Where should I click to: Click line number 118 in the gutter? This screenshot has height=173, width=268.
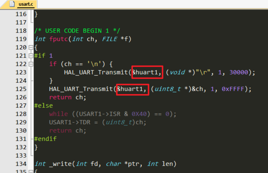21,31
